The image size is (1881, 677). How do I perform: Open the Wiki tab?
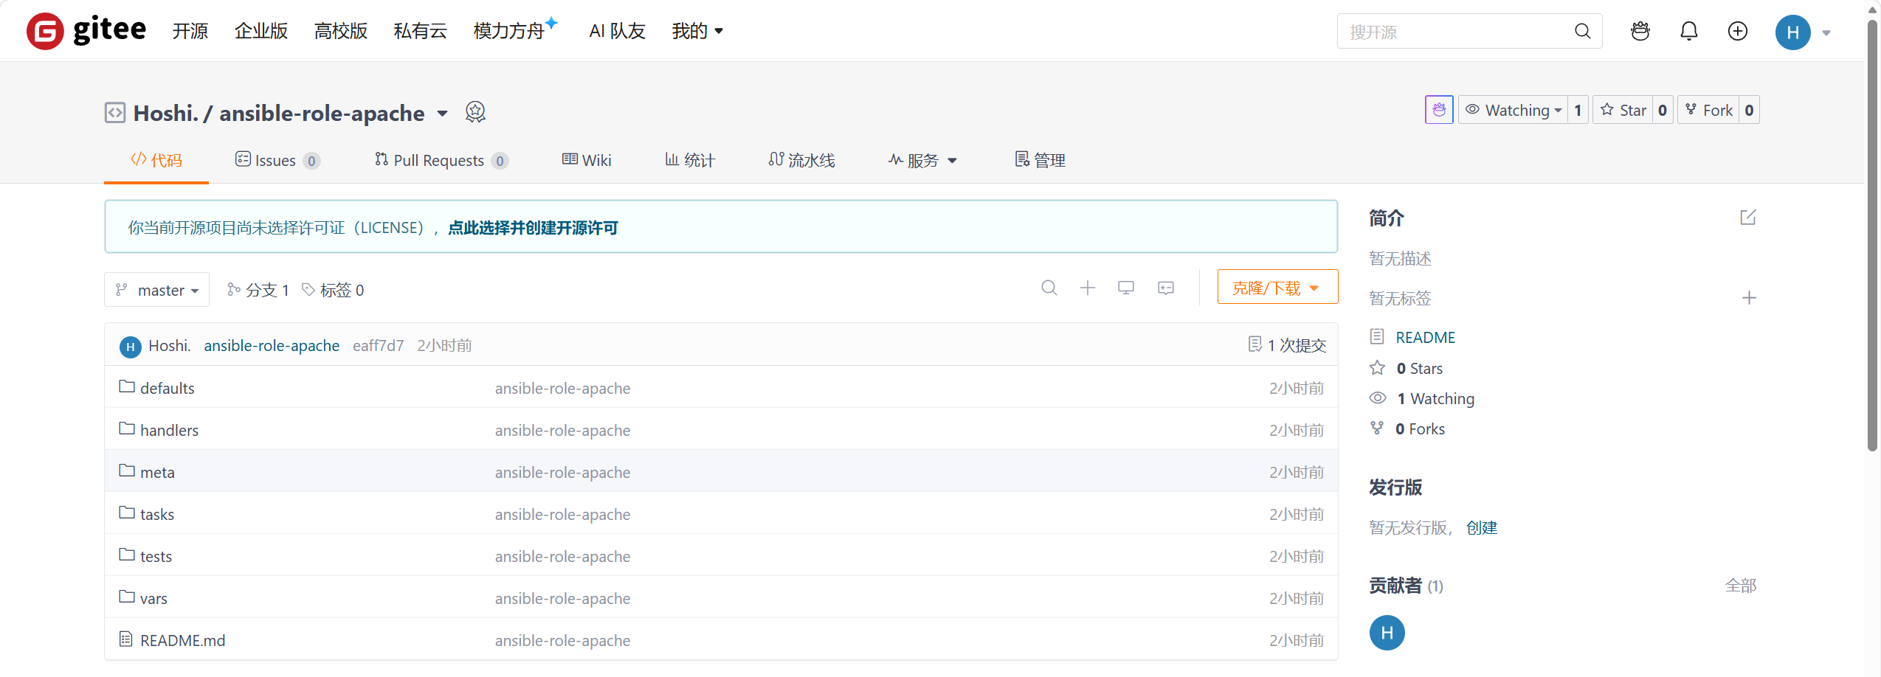point(587,160)
